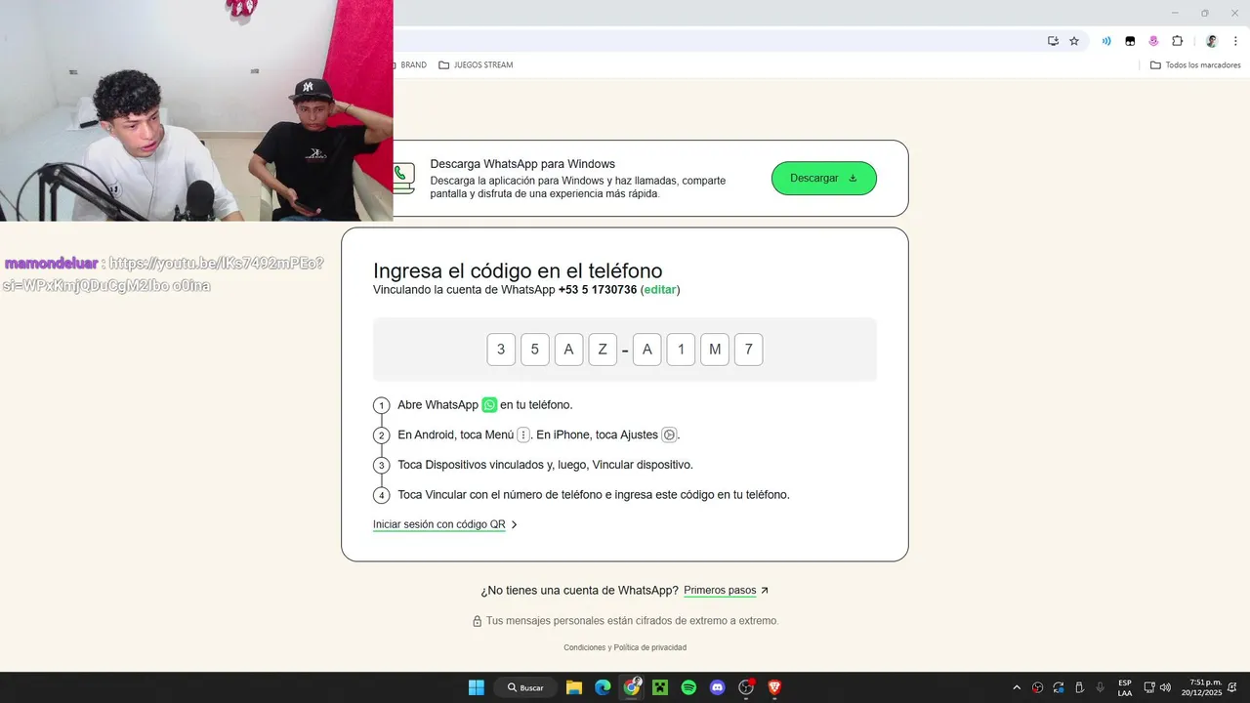The image size is (1250, 703).
Task: Open Minecraft from taskbar
Action: (660, 687)
